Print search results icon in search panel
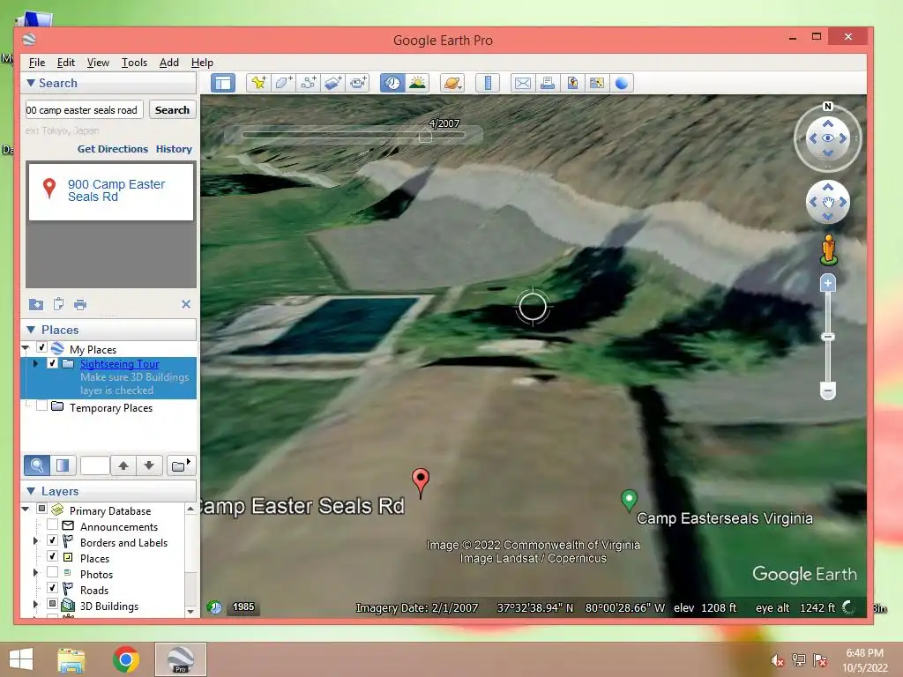Image resolution: width=903 pixels, height=677 pixels. (80, 304)
